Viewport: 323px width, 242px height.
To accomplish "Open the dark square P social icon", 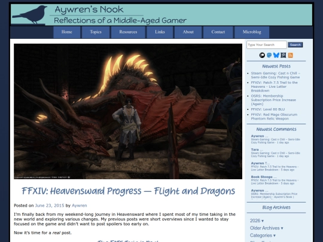I will pos(284,55).
